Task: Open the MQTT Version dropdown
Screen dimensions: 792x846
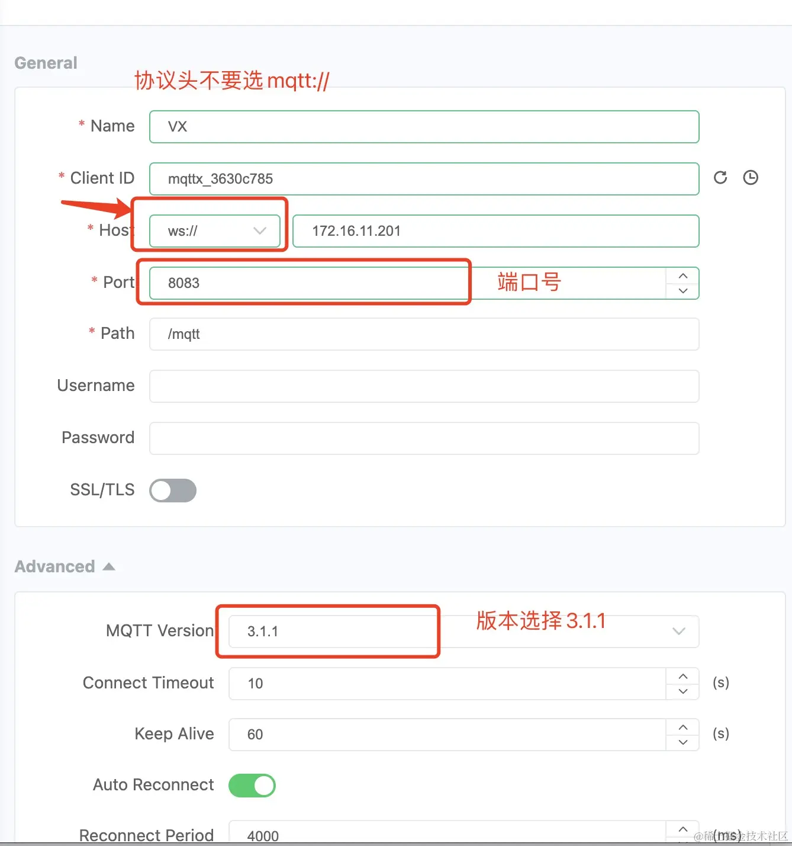Action: [463, 632]
